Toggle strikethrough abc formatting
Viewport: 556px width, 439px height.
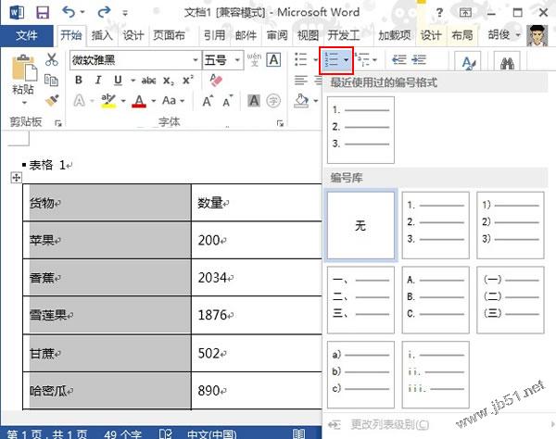click(148, 81)
